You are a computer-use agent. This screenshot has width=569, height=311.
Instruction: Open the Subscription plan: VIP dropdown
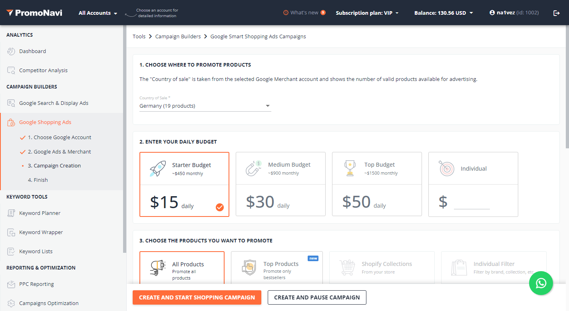[367, 13]
